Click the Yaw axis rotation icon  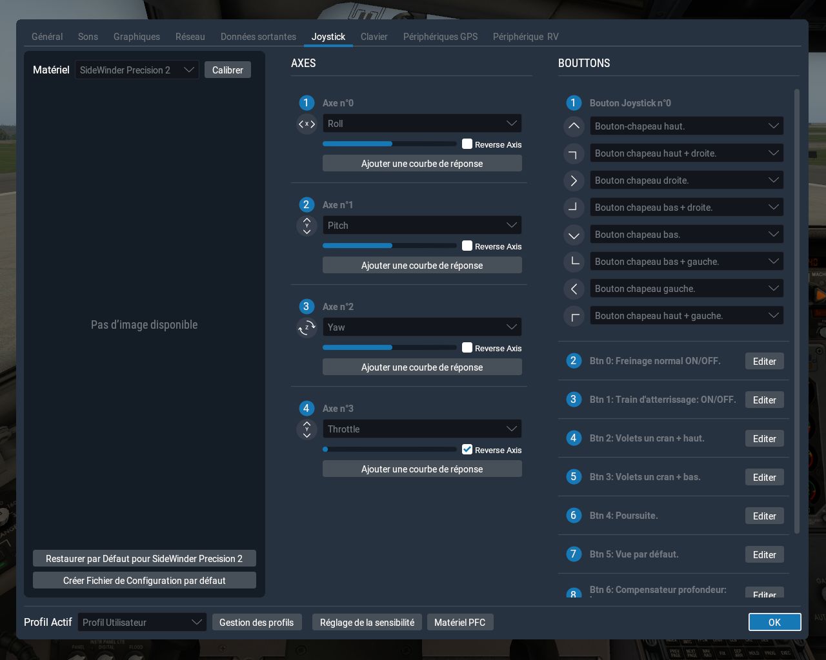(307, 327)
